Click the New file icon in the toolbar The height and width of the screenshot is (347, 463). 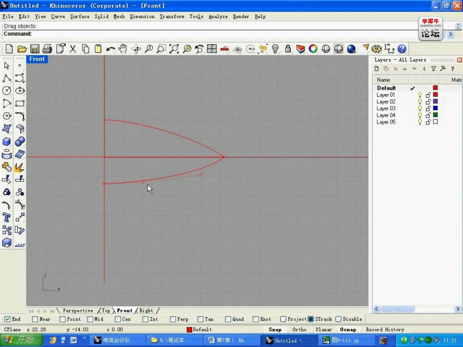pyautogui.click(x=9, y=49)
